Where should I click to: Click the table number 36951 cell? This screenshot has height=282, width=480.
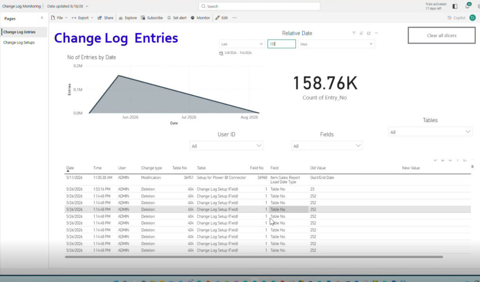[x=188, y=177]
